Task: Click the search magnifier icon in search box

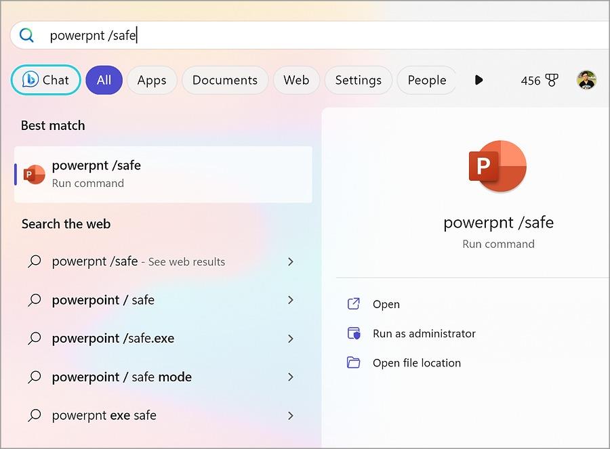Action: coord(26,35)
